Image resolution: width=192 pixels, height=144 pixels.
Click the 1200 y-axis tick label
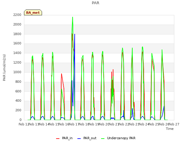tap(17, 63)
